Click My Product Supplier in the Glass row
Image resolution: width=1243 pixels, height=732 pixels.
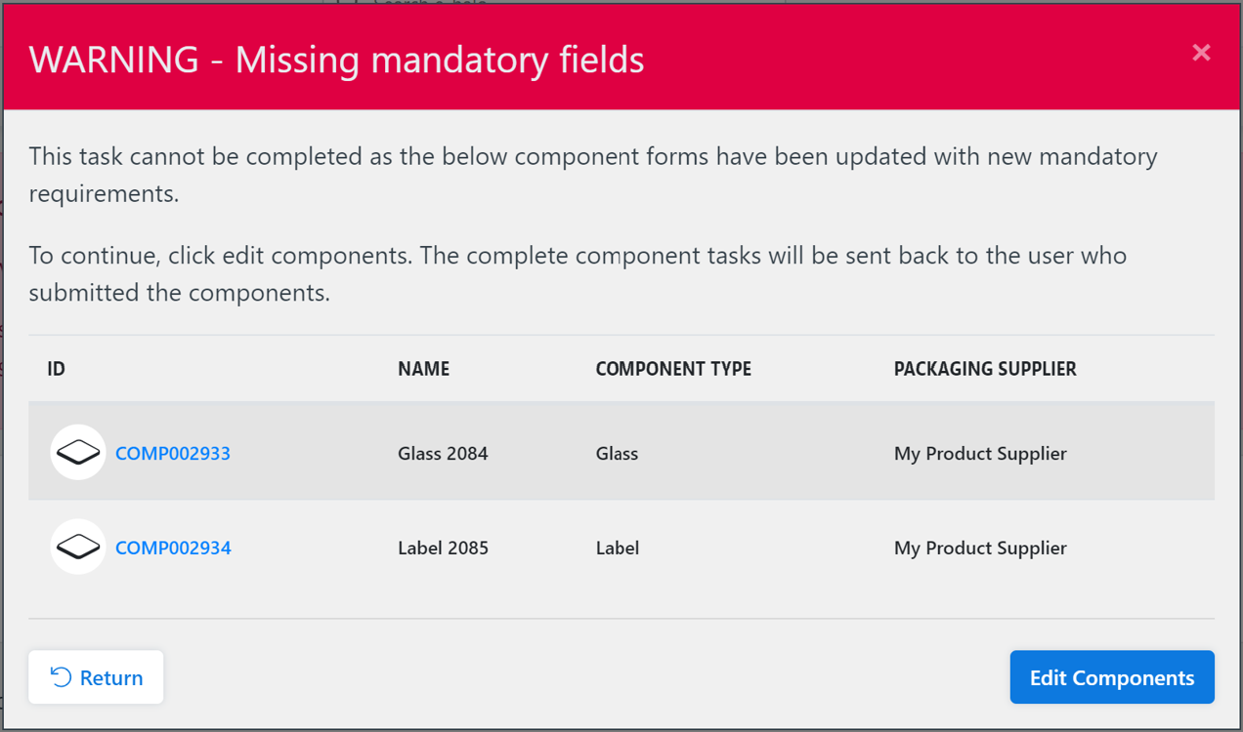pos(979,453)
